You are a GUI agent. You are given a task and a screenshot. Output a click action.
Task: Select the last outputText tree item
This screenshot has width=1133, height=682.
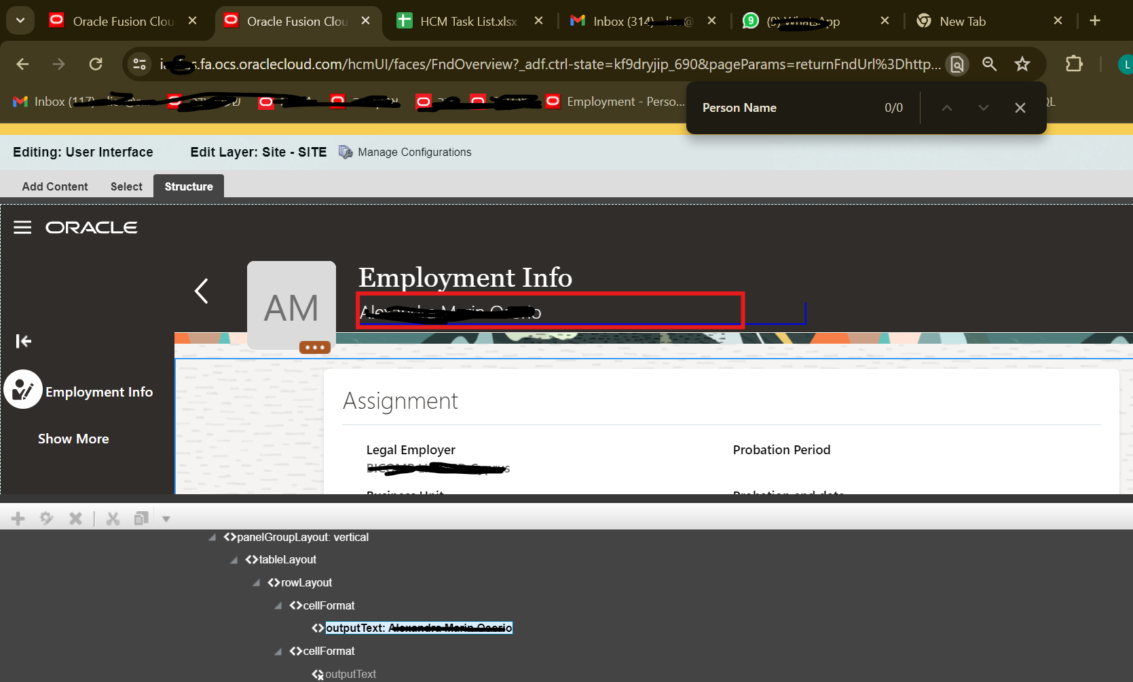(350, 674)
